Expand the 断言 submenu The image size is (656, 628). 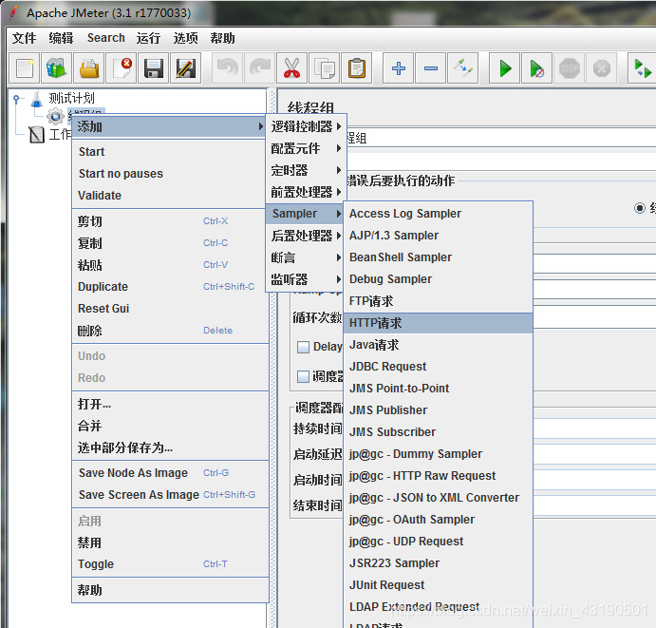pos(307,257)
